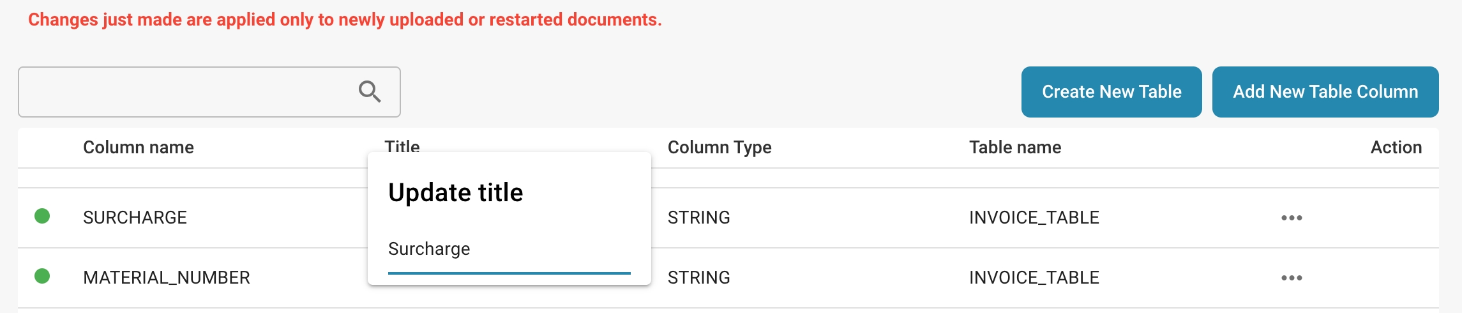Click the Update title popup heading
Image resolution: width=1462 pixels, height=313 pixels.
coord(456,193)
